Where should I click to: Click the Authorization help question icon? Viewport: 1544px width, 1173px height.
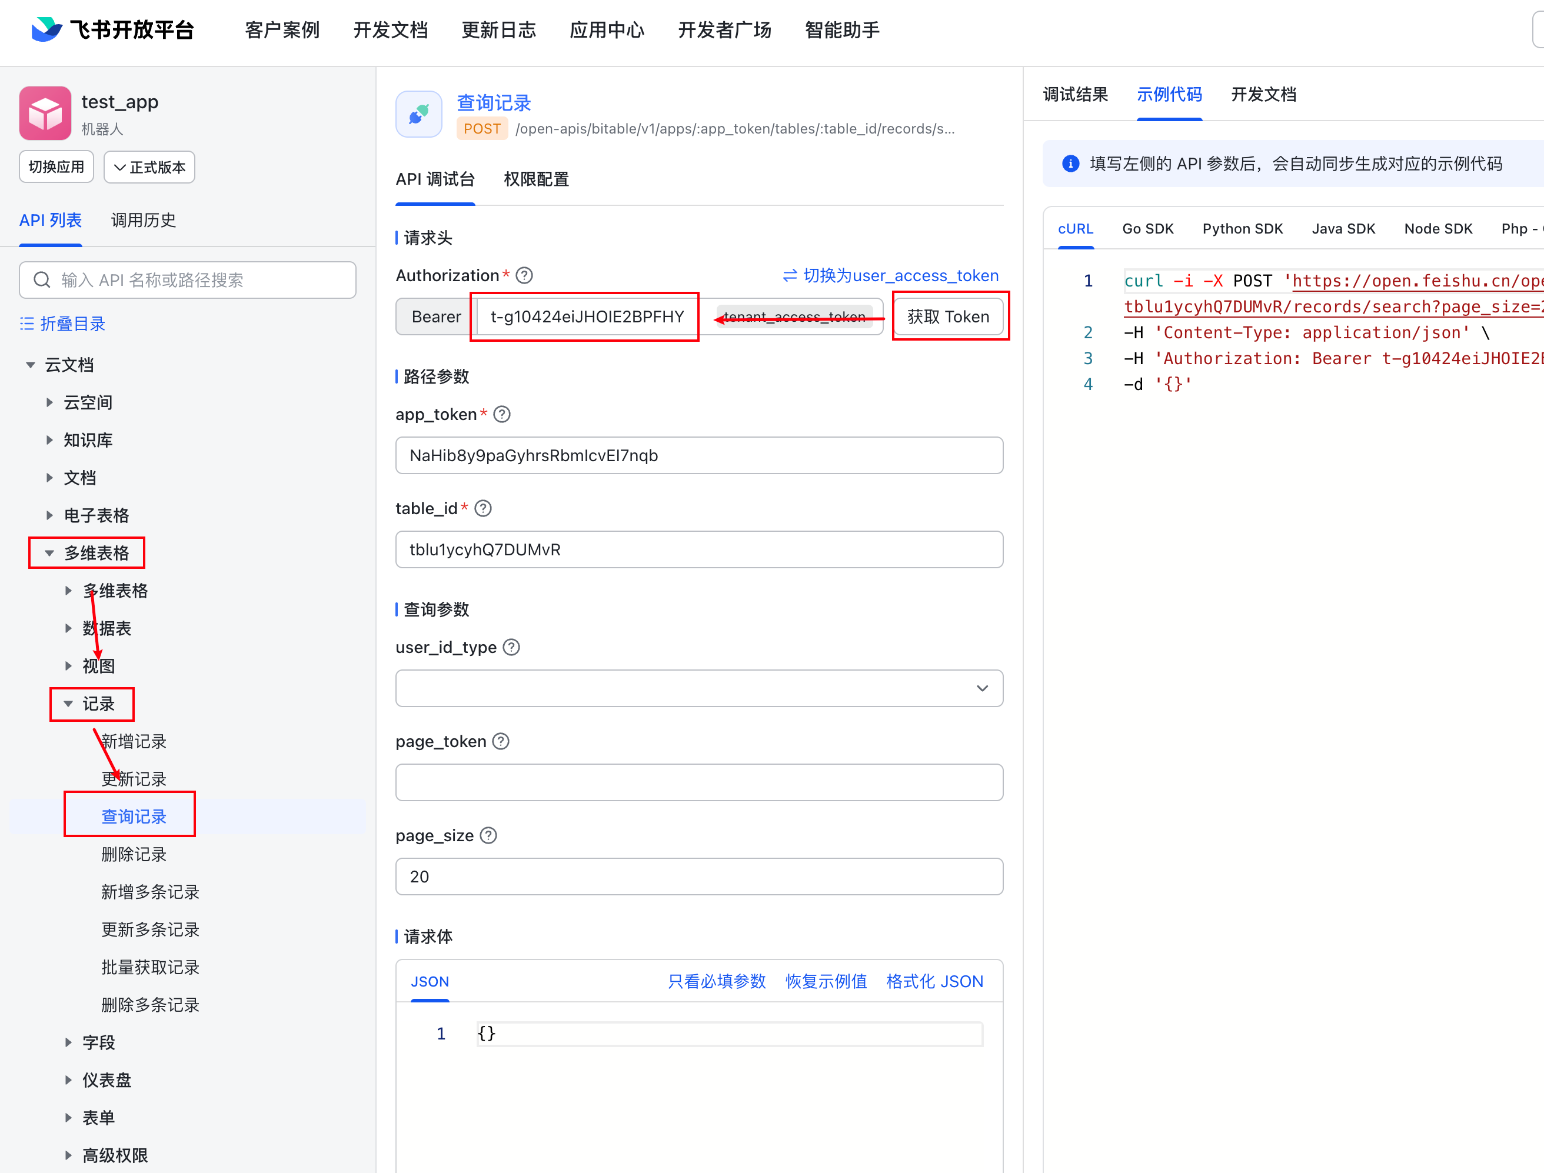tap(524, 275)
